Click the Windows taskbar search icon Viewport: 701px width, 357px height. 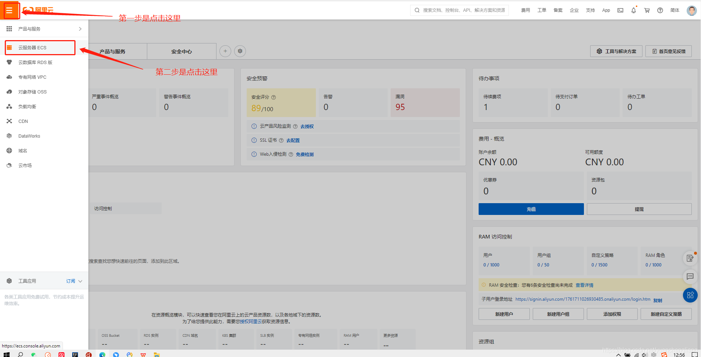coord(20,354)
